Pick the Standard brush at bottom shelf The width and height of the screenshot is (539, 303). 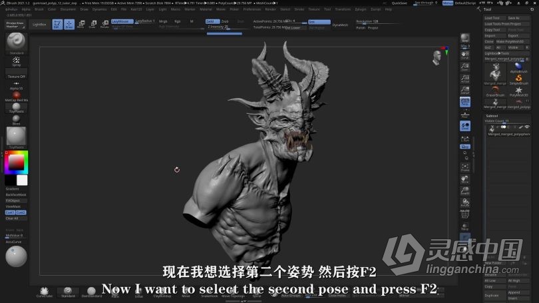pos(68,292)
